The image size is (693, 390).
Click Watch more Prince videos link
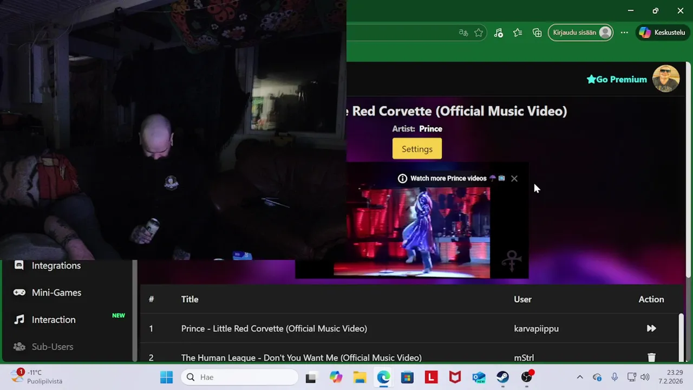448,178
